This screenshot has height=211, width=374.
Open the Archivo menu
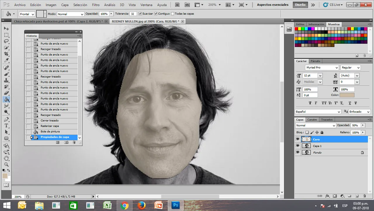pos(20,5)
